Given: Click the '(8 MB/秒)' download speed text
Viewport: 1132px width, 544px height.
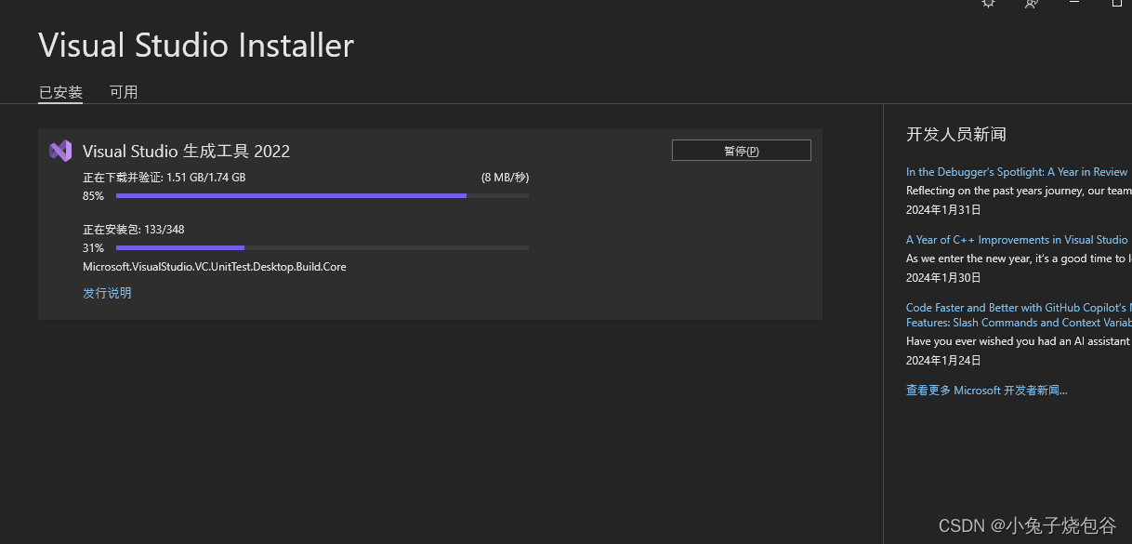Looking at the screenshot, I should [x=505, y=178].
